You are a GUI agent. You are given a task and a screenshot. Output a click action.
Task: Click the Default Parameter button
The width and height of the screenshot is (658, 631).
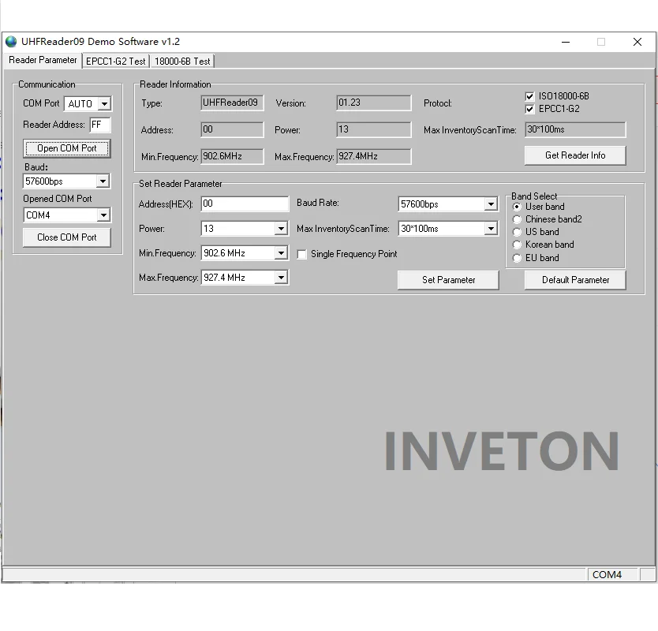575,280
